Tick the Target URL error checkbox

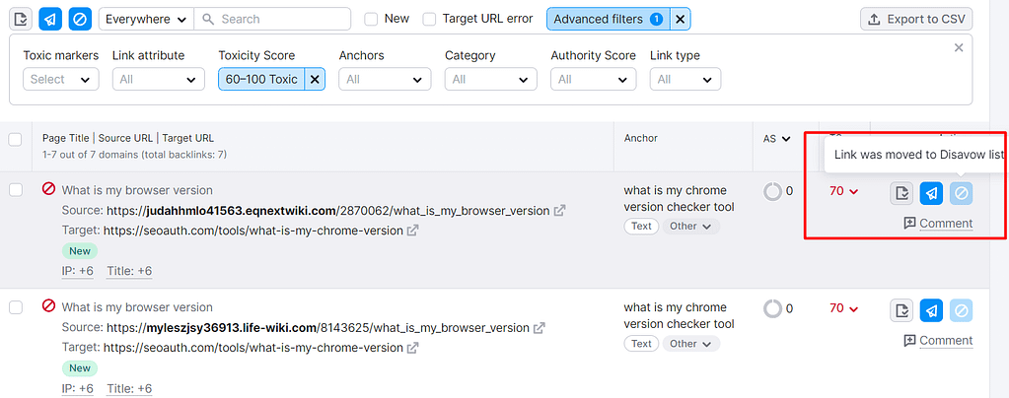click(x=429, y=20)
